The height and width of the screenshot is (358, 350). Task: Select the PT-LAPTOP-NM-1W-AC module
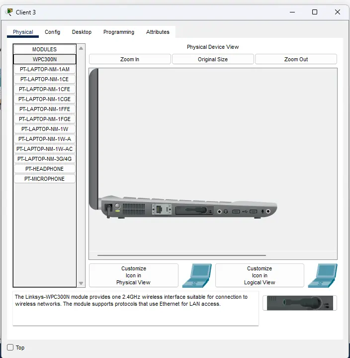pos(44,149)
